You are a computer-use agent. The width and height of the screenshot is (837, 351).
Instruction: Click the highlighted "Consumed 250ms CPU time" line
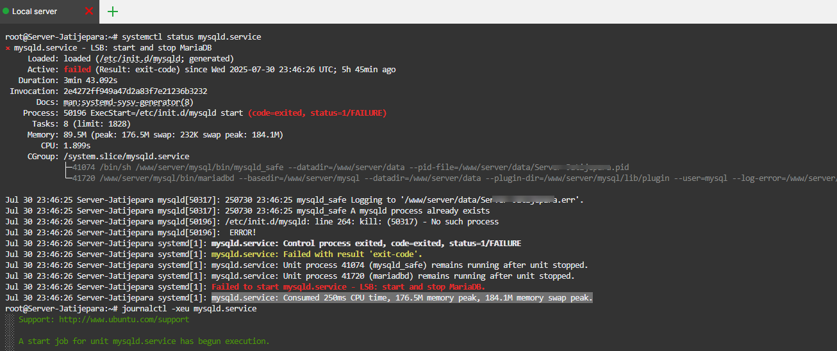click(402, 298)
